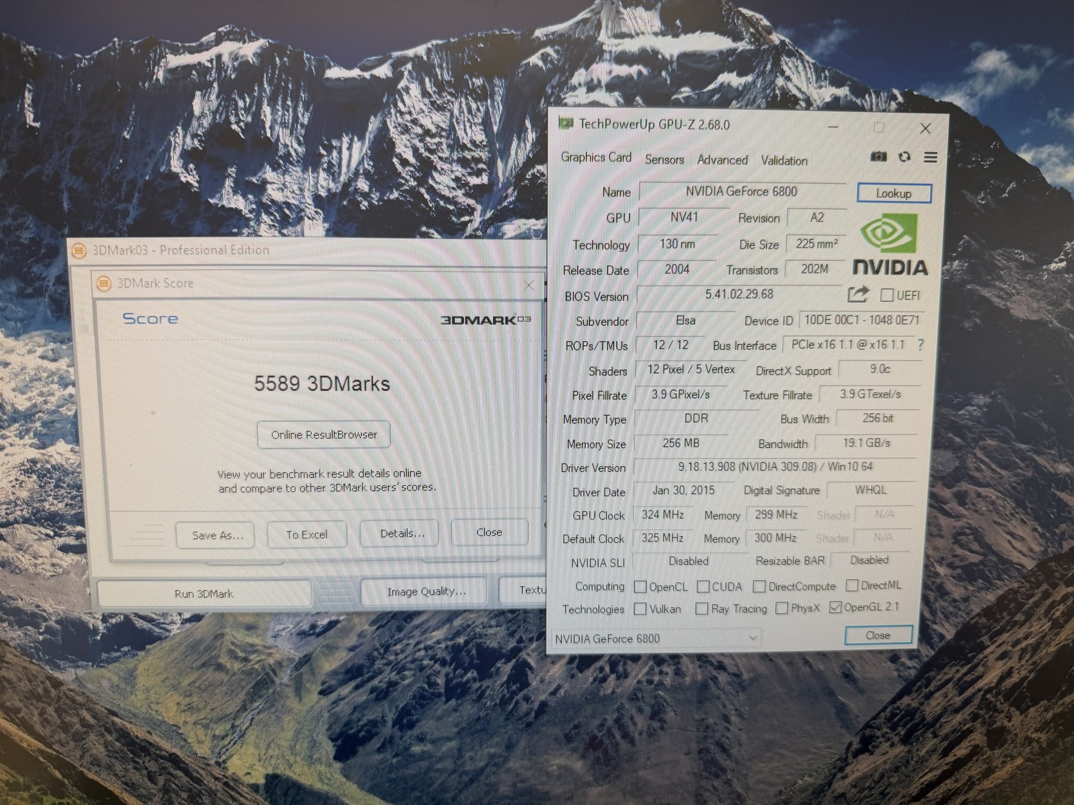Click the GPU codename field NV41

(684, 218)
